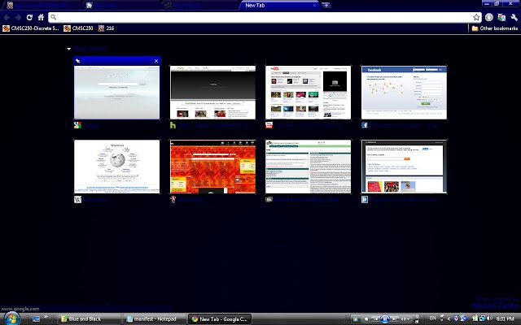
Task: Open the Hulu page thumbnail
Action: 212,92
